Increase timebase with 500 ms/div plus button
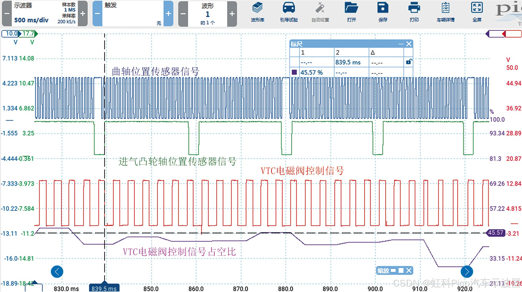 [83, 14]
